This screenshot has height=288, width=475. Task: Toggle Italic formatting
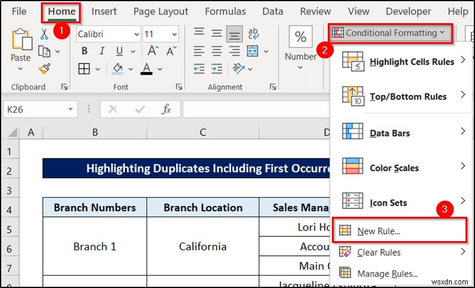click(102, 51)
